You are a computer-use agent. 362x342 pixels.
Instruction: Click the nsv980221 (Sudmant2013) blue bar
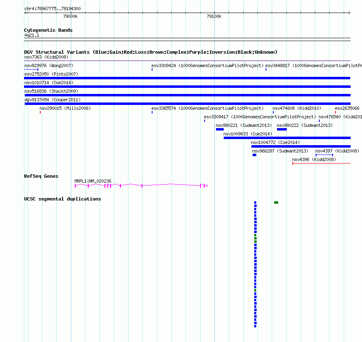[x=220, y=129]
